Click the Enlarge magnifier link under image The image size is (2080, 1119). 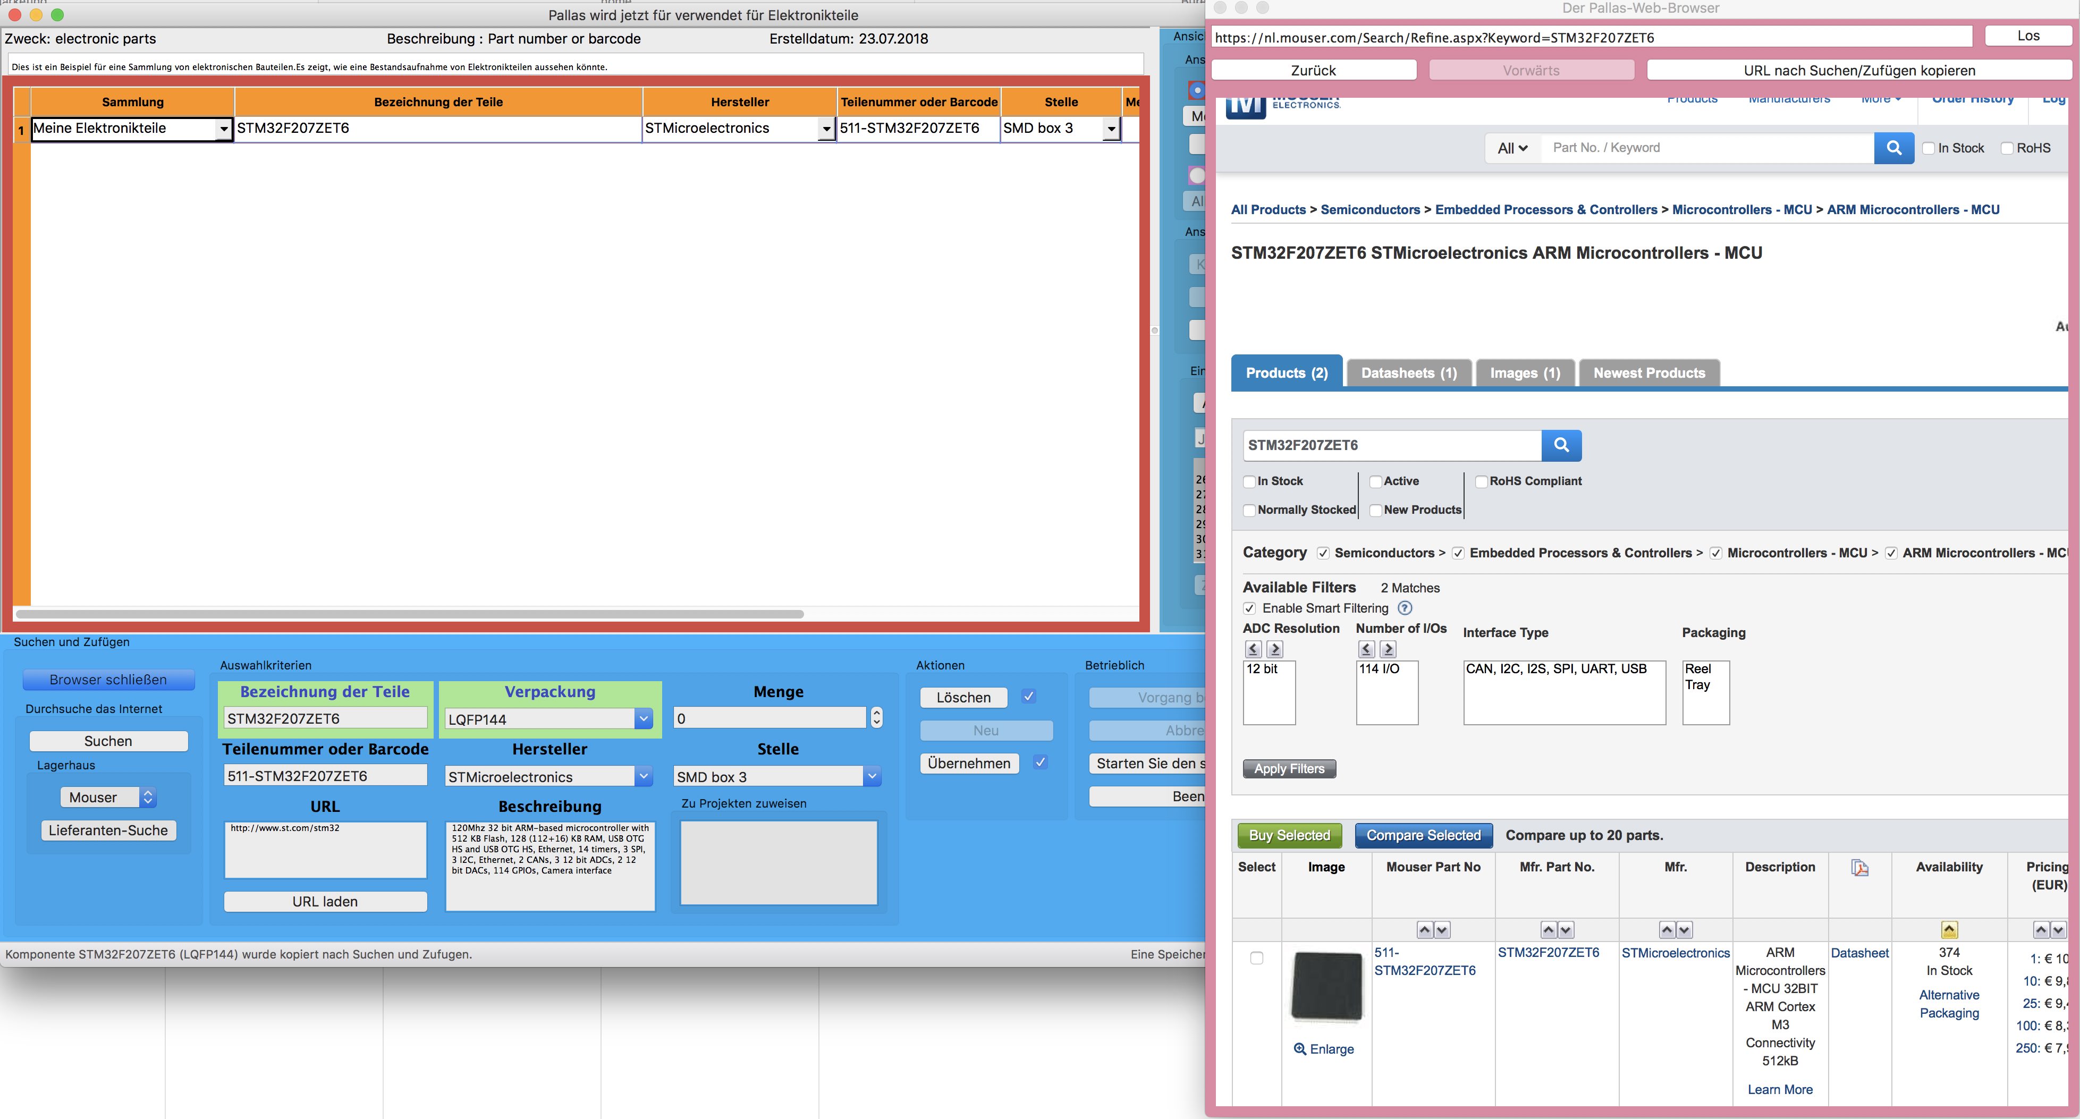pyautogui.click(x=1323, y=1049)
